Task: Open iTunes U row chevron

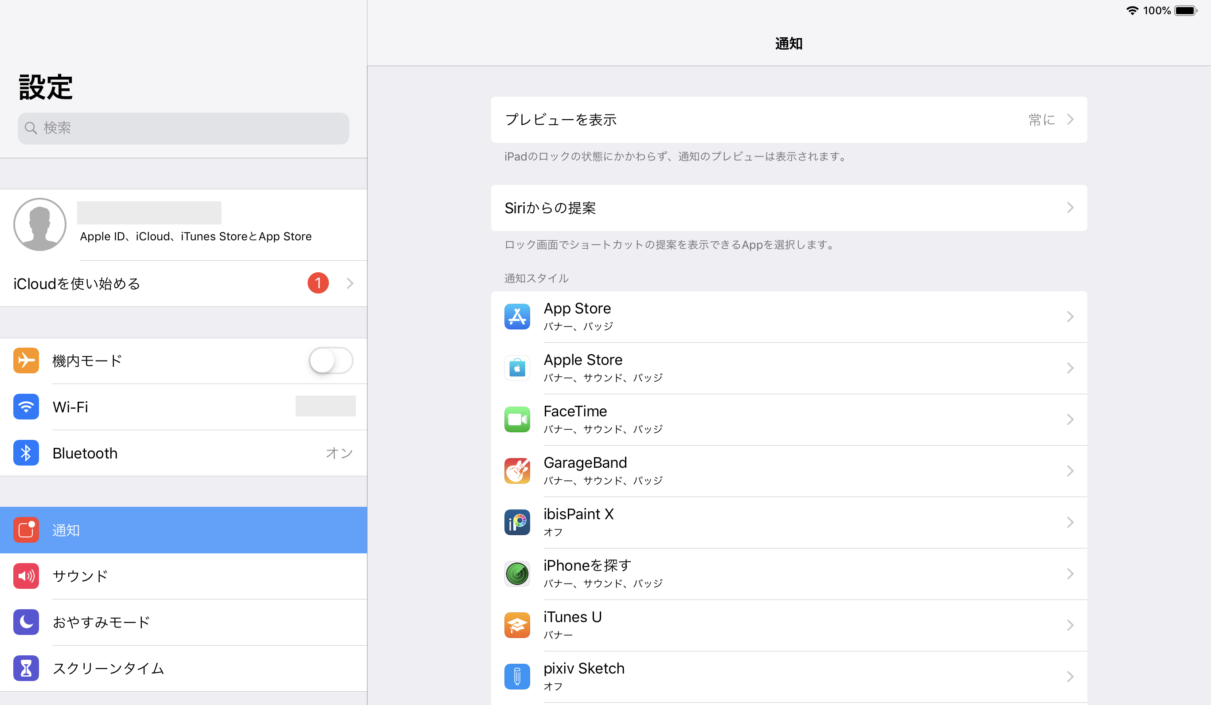Action: [x=1070, y=625]
